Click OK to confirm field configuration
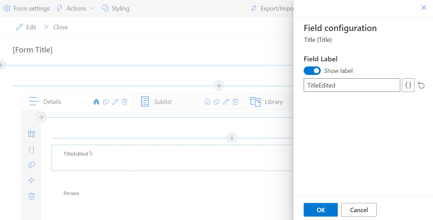 [x=320, y=210]
